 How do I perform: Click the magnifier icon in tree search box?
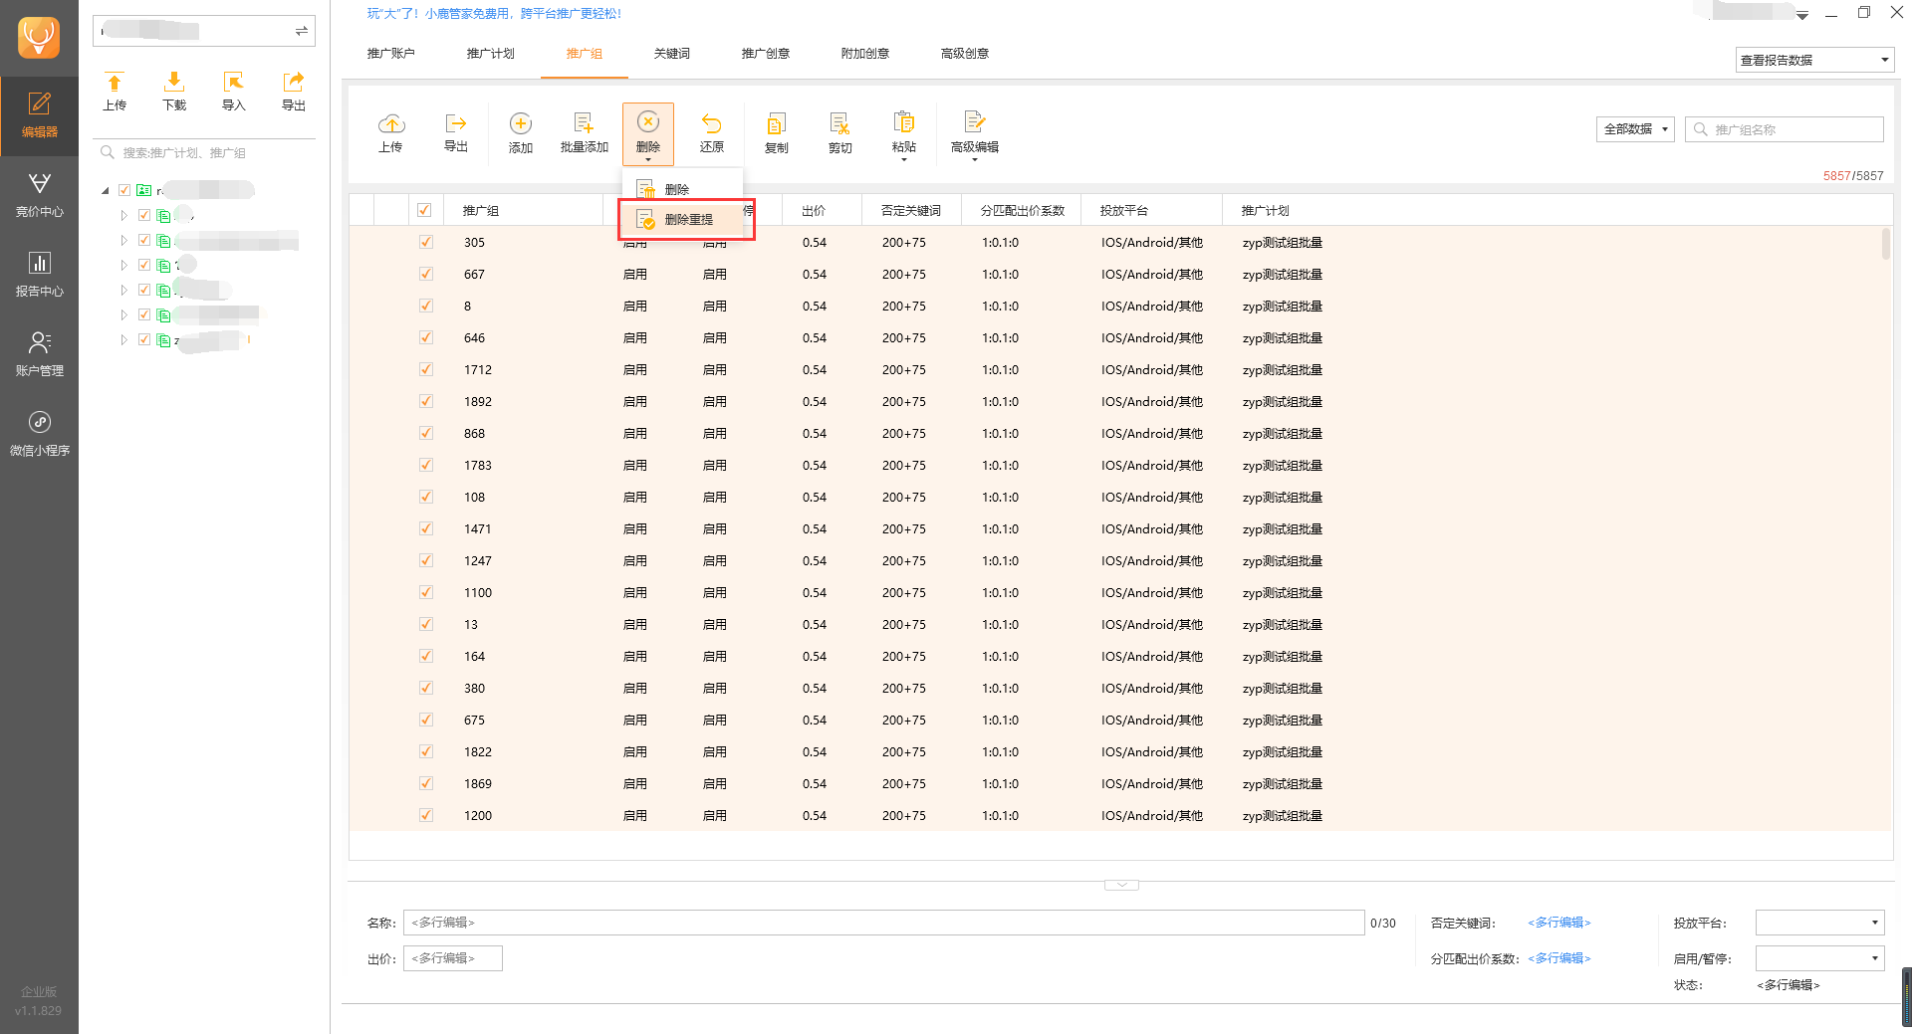click(108, 152)
